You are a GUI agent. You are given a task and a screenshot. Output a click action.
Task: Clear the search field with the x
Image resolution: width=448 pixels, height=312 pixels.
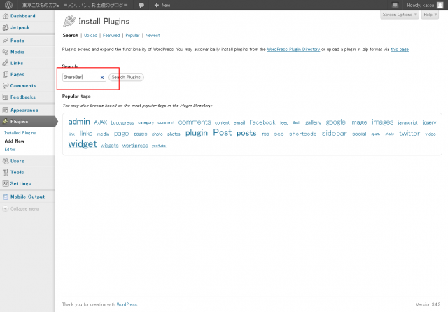pyautogui.click(x=102, y=78)
